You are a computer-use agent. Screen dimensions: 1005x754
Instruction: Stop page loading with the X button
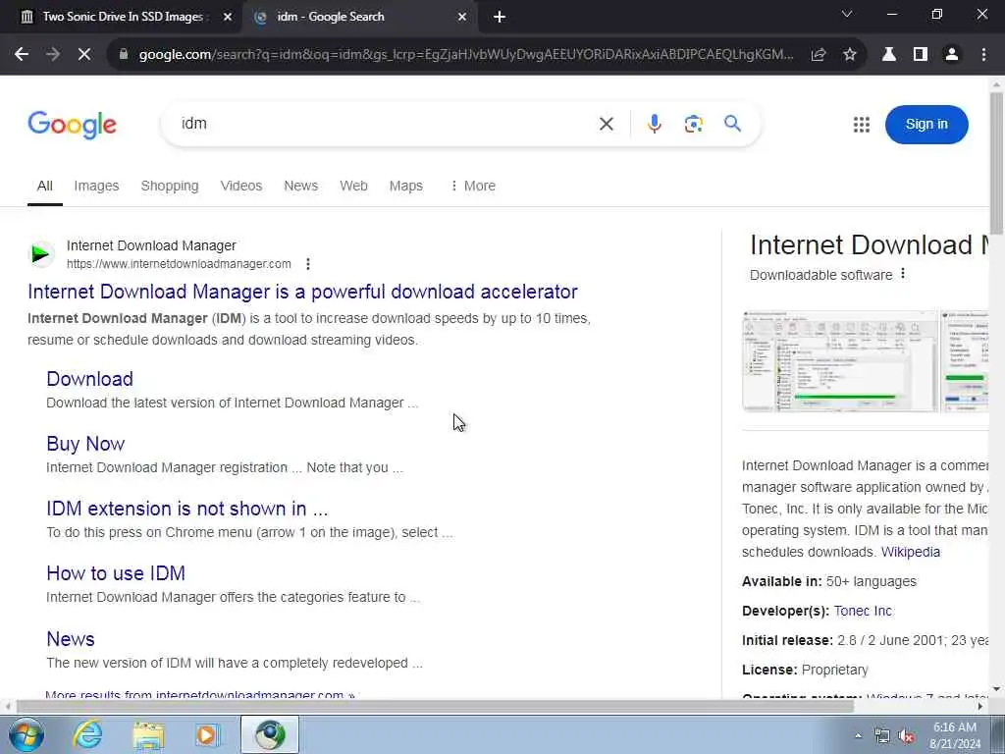(84, 55)
